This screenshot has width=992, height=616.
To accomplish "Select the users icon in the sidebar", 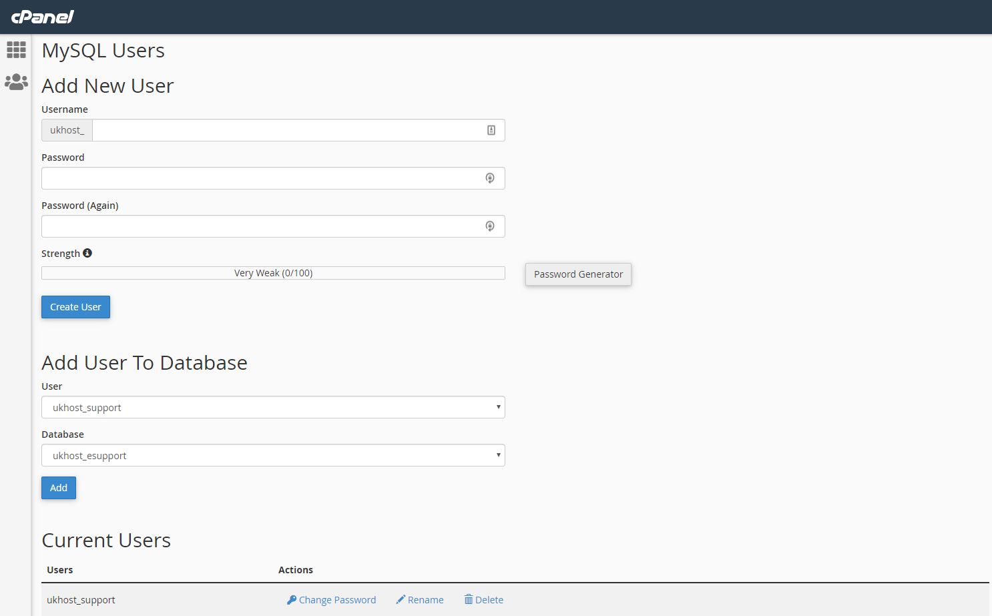I will pos(16,81).
